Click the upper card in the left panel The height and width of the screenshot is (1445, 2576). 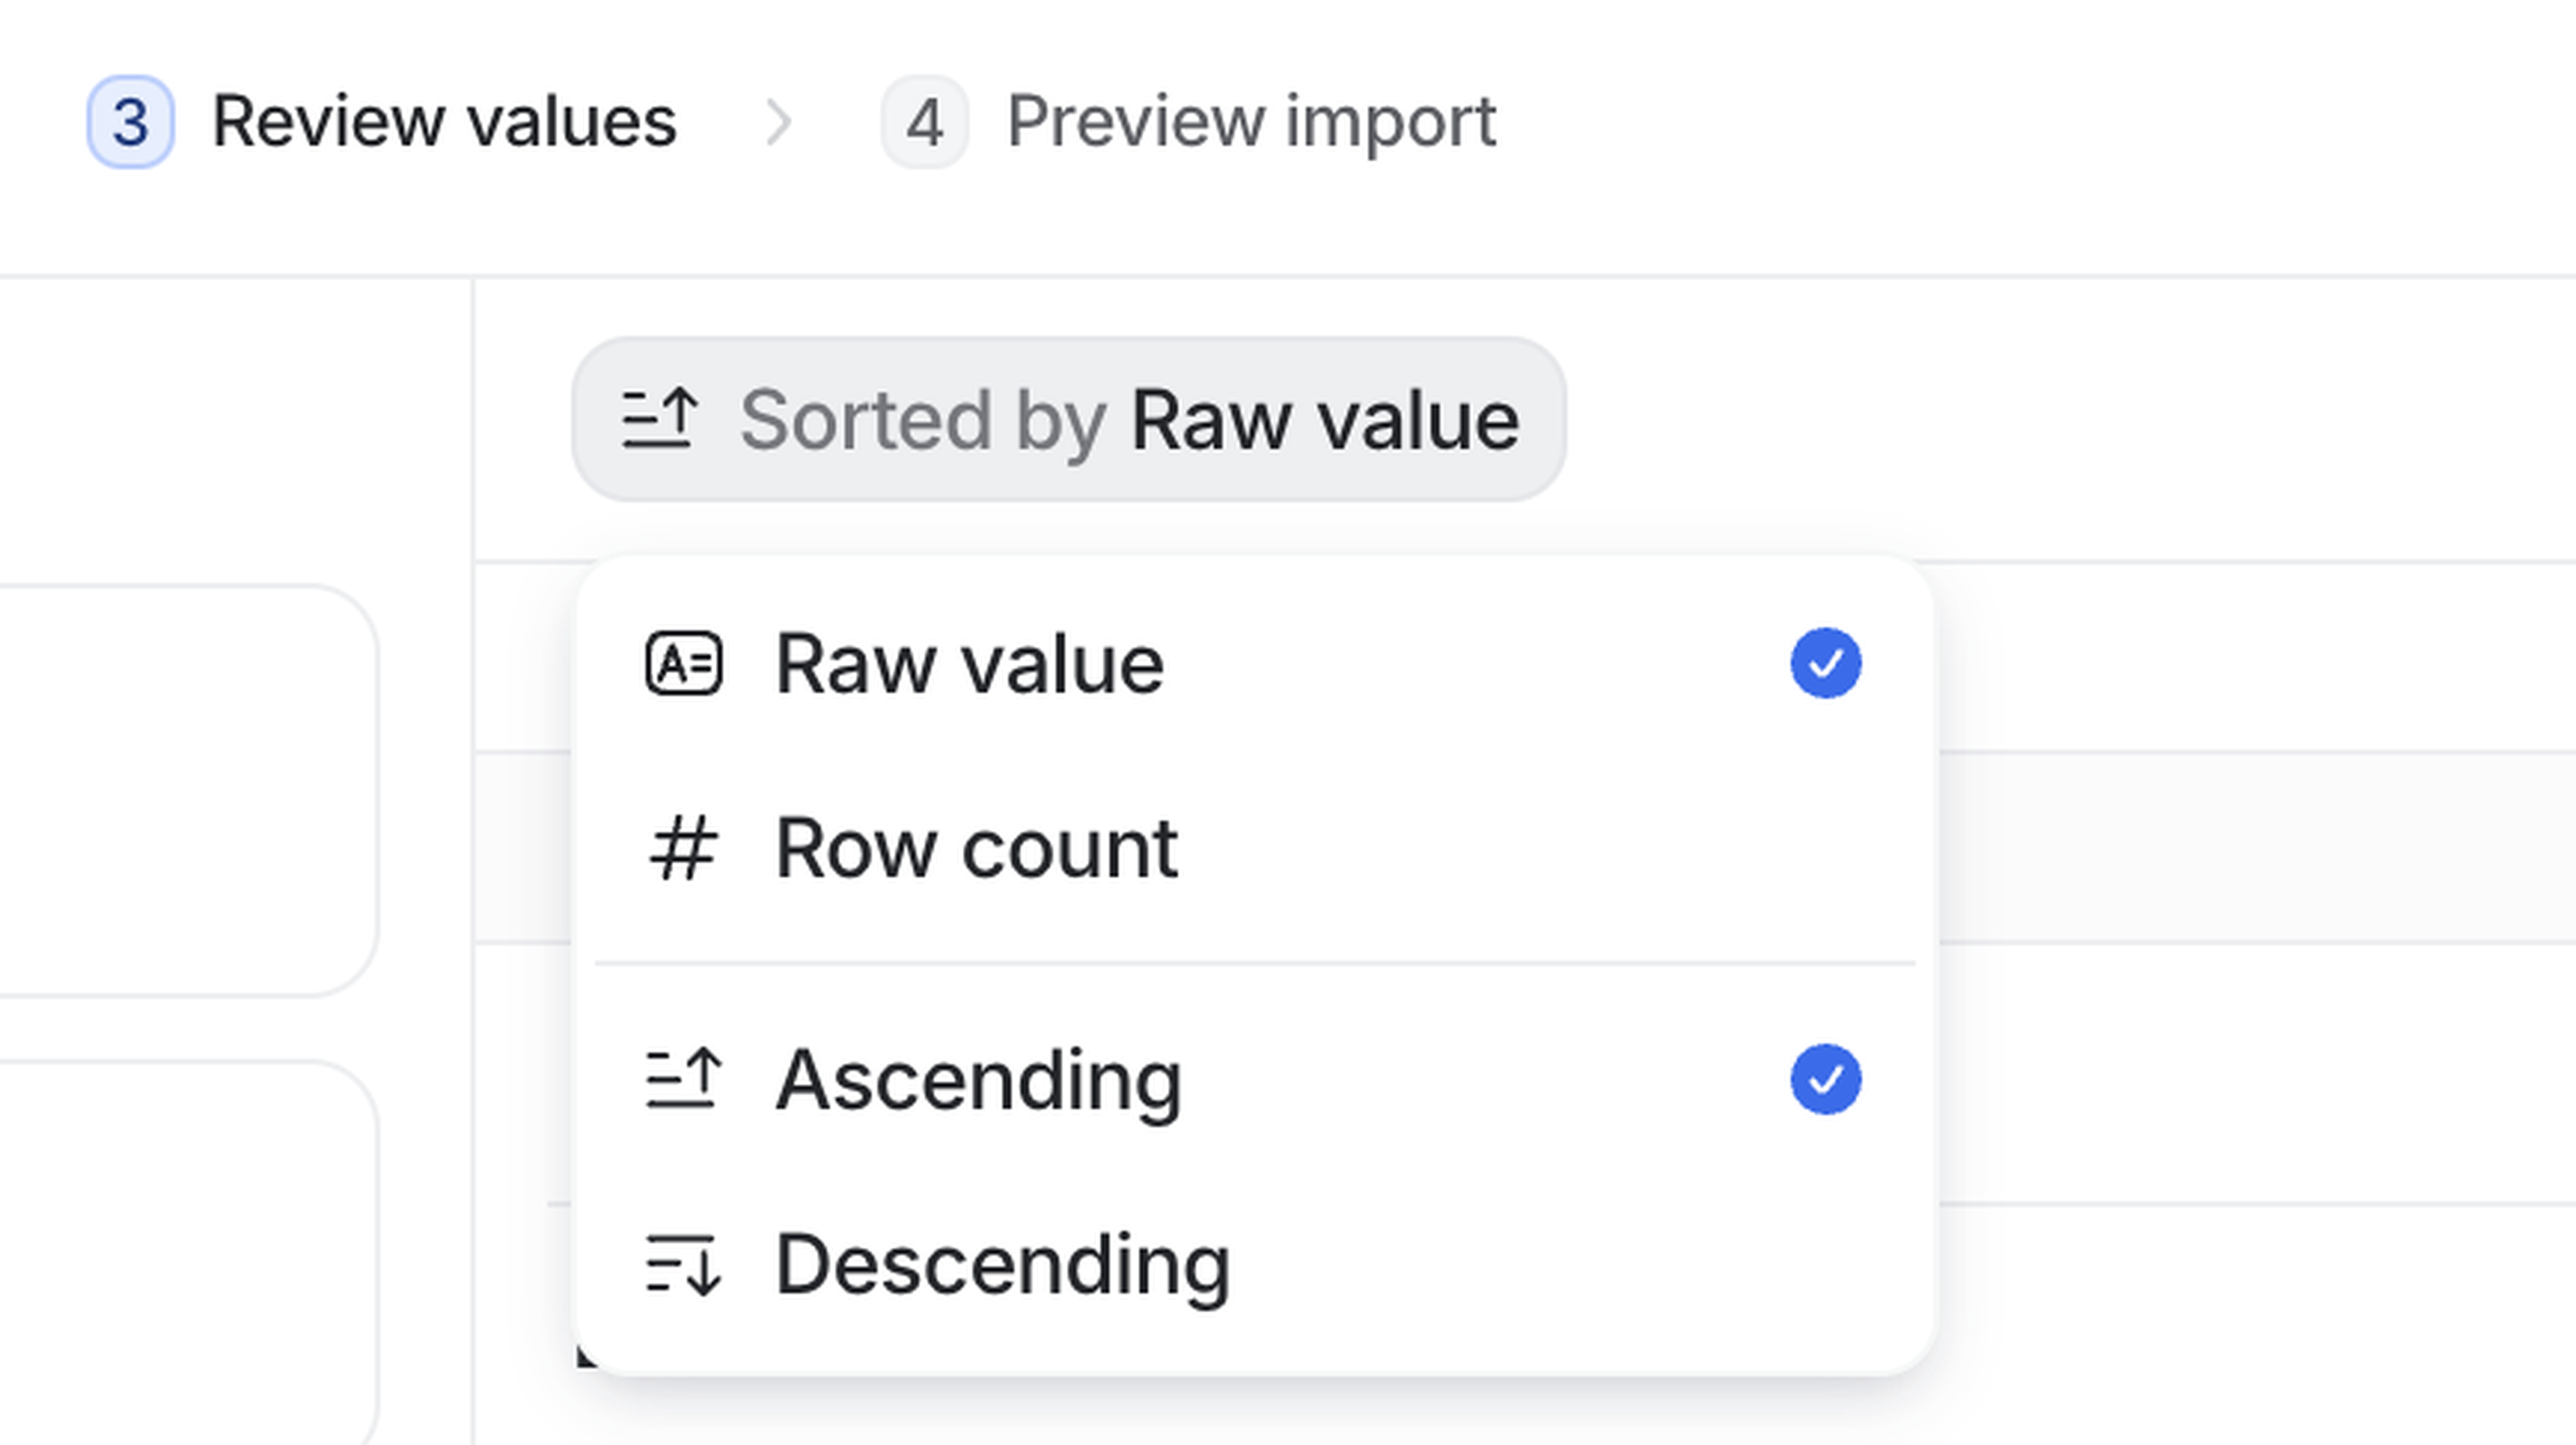pos(180,789)
